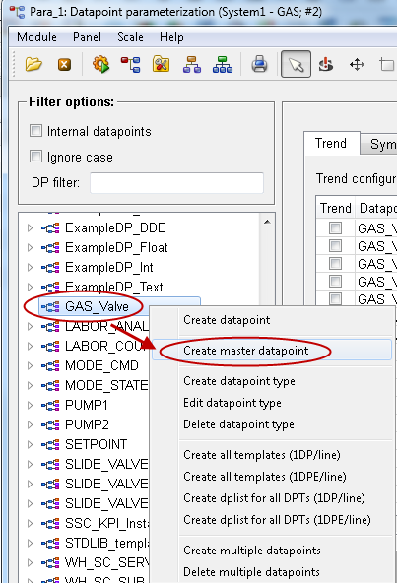Expand the ExampleDP_Float tree node
Screen dimensions: 397x583
[31, 247]
